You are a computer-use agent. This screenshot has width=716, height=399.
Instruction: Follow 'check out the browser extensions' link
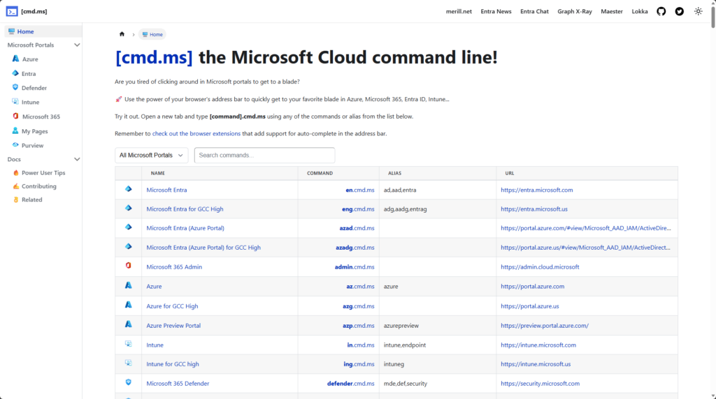(x=196, y=133)
